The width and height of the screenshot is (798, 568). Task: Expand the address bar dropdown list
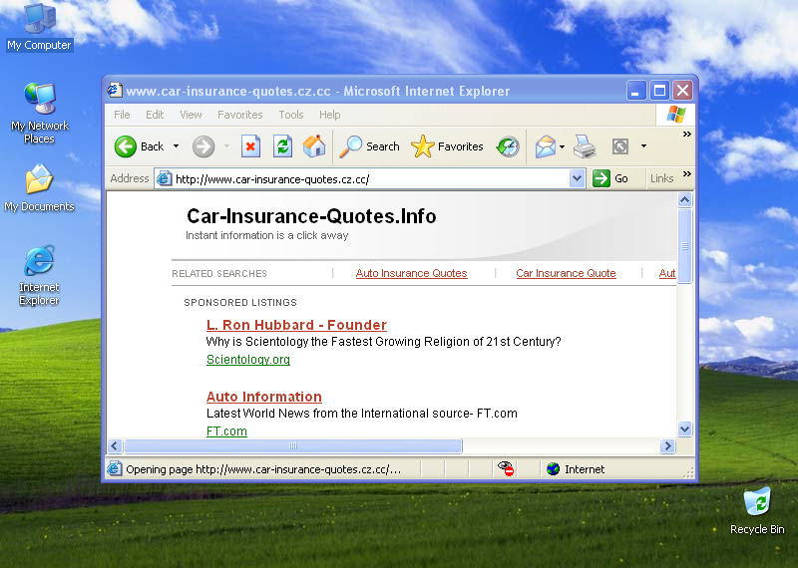577,178
